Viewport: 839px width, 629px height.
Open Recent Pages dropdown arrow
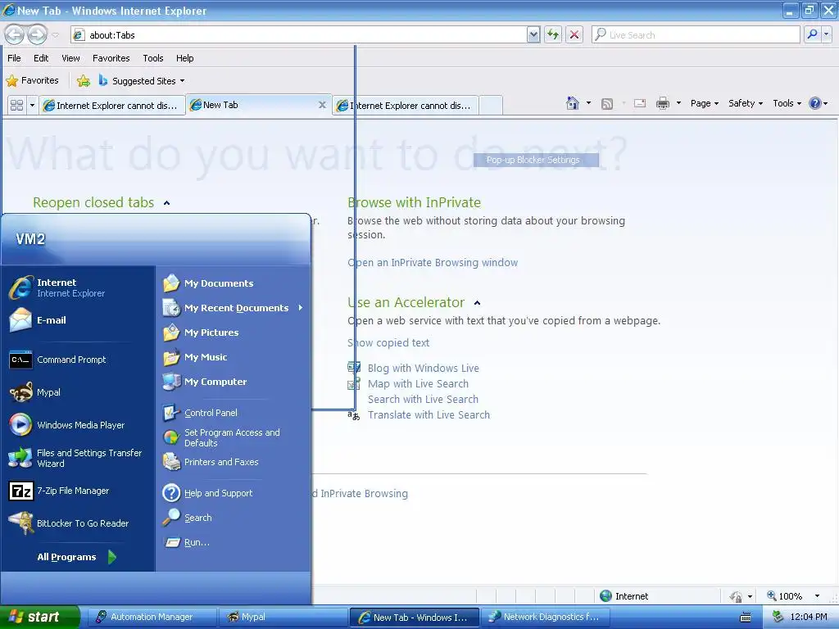[55, 35]
